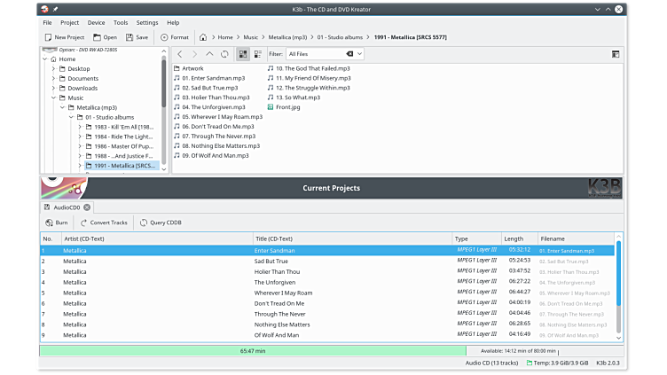Viewport: 667px width, 375px height.
Task: Collapse the Music folder in tree
Action: 53,98
